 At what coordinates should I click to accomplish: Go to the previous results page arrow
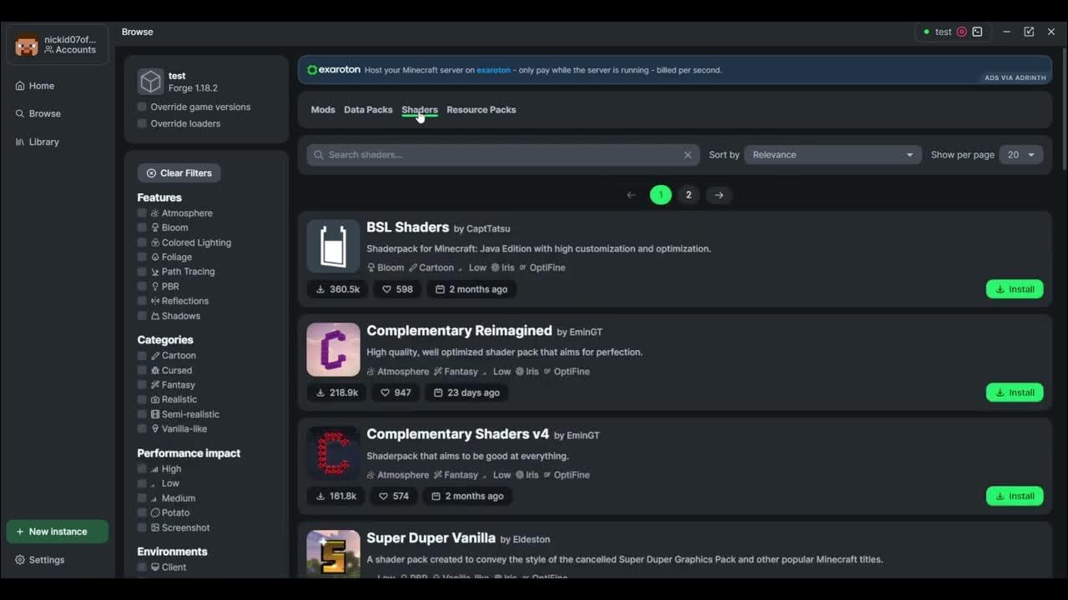tap(632, 195)
